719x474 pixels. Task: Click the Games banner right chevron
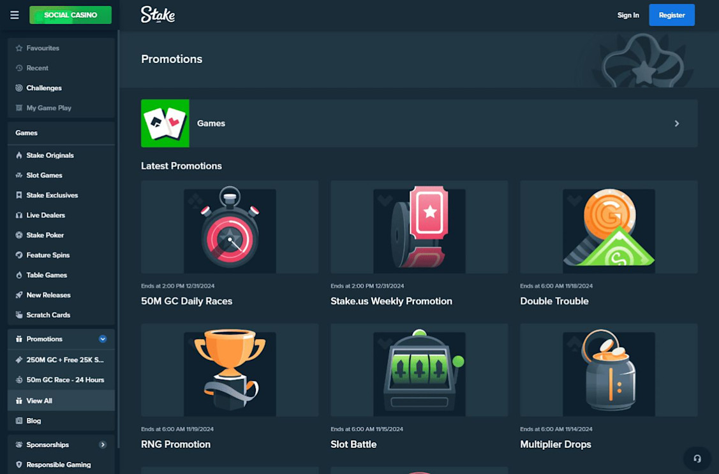point(677,124)
